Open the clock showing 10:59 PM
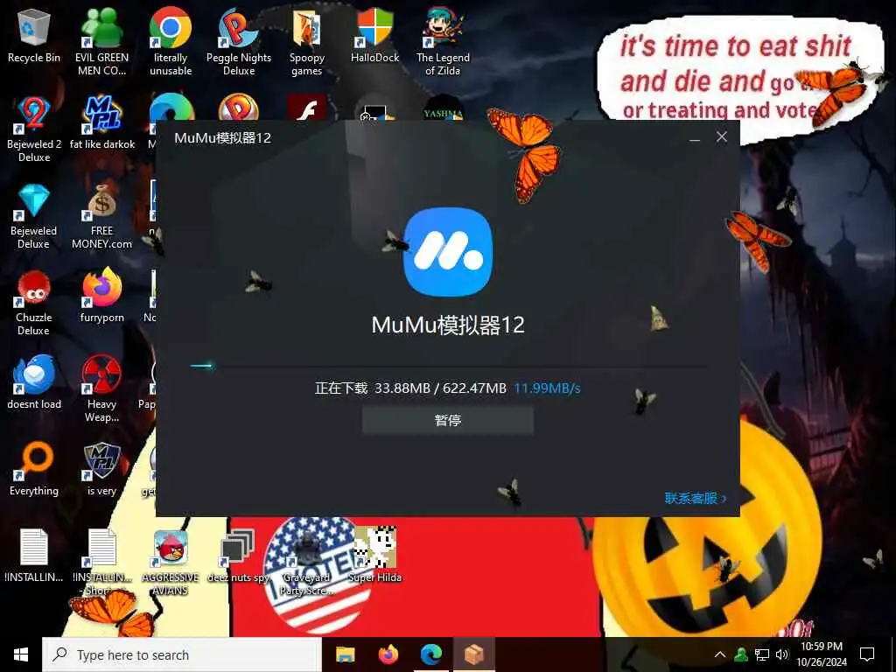This screenshot has width=896, height=672. click(822, 654)
